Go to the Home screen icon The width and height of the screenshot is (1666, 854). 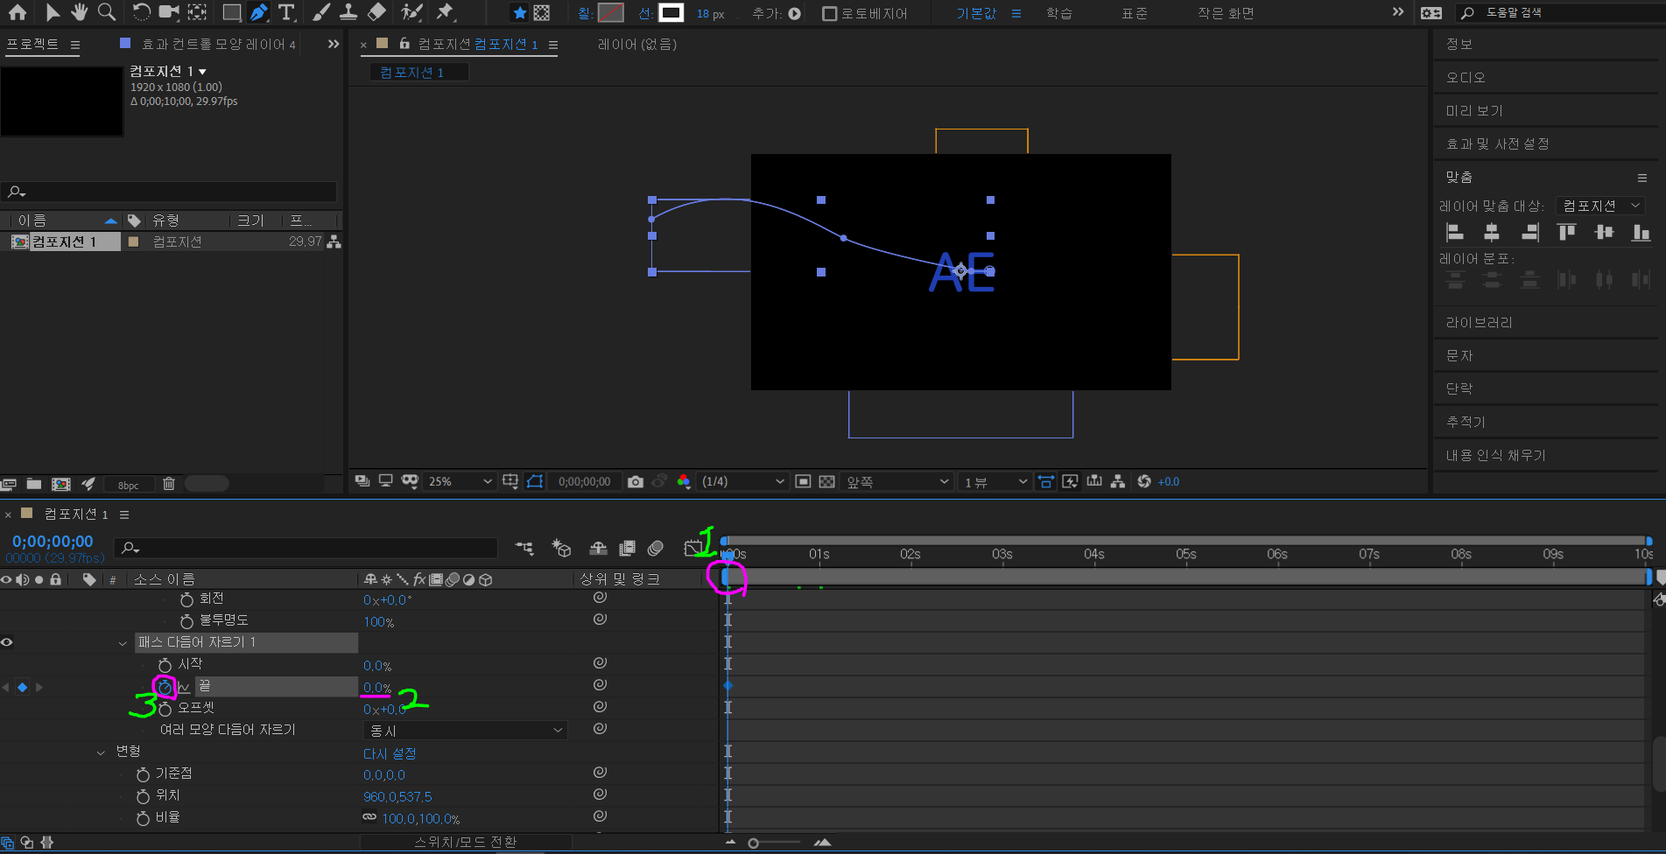[x=18, y=12]
